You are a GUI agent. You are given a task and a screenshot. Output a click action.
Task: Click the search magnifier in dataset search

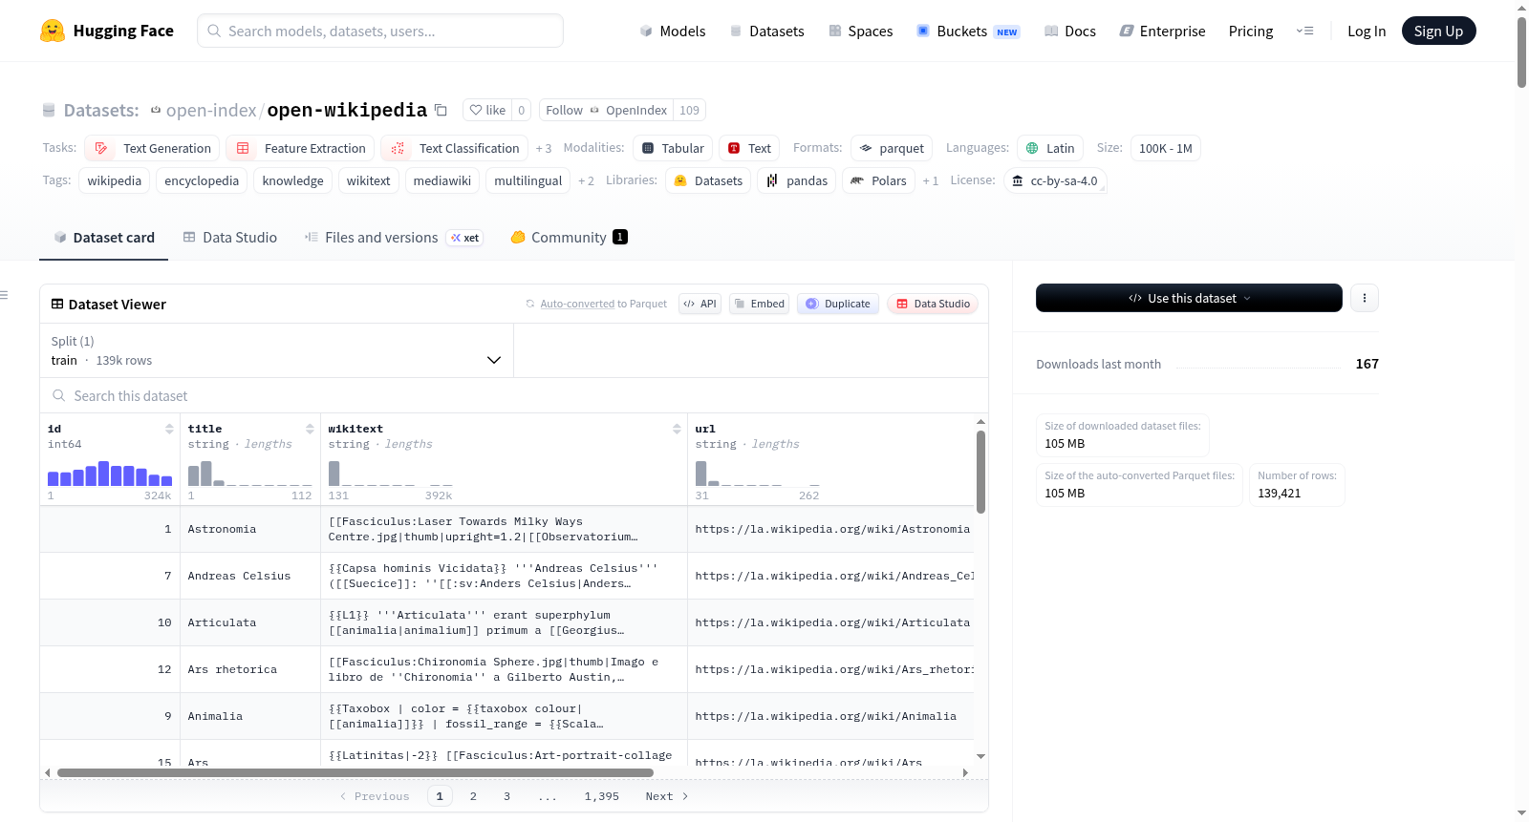pyautogui.click(x=59, y=395)
